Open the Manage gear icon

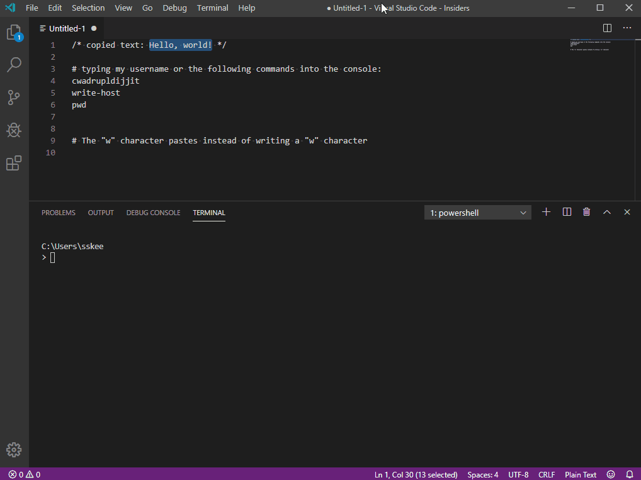pyautogui.click(x=14, y=450)
